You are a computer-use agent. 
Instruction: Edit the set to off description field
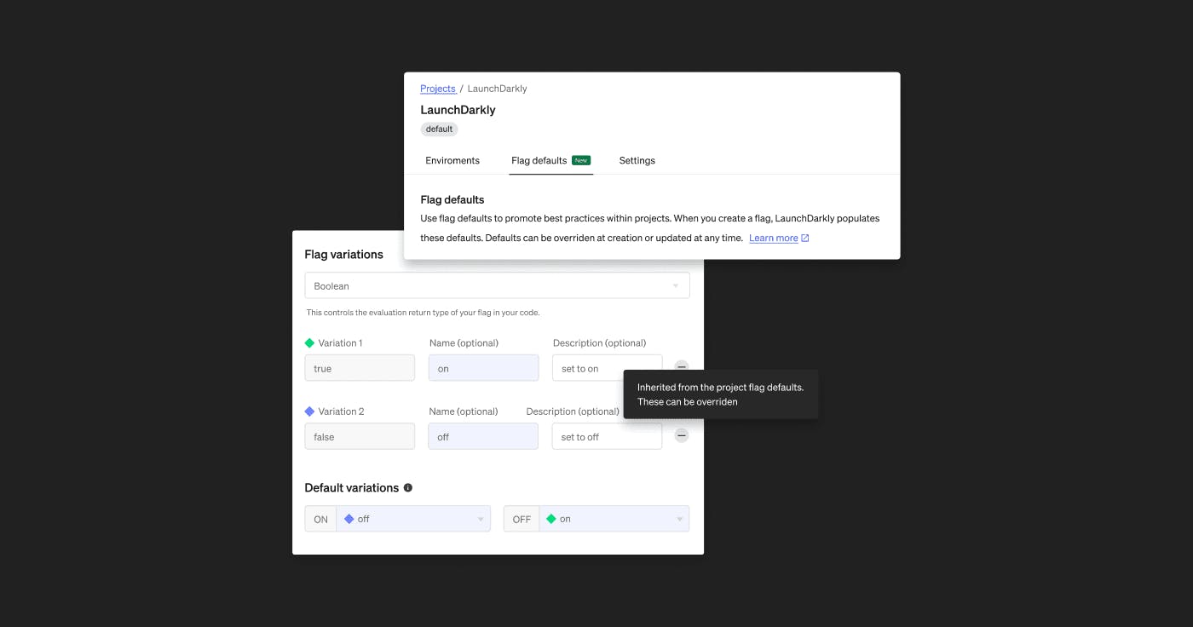click(607, 436)
